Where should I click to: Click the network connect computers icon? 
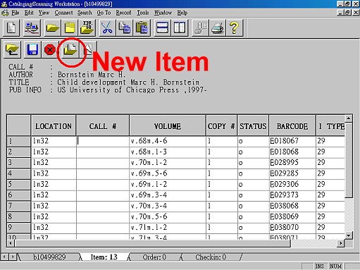[x=32, y=27]
